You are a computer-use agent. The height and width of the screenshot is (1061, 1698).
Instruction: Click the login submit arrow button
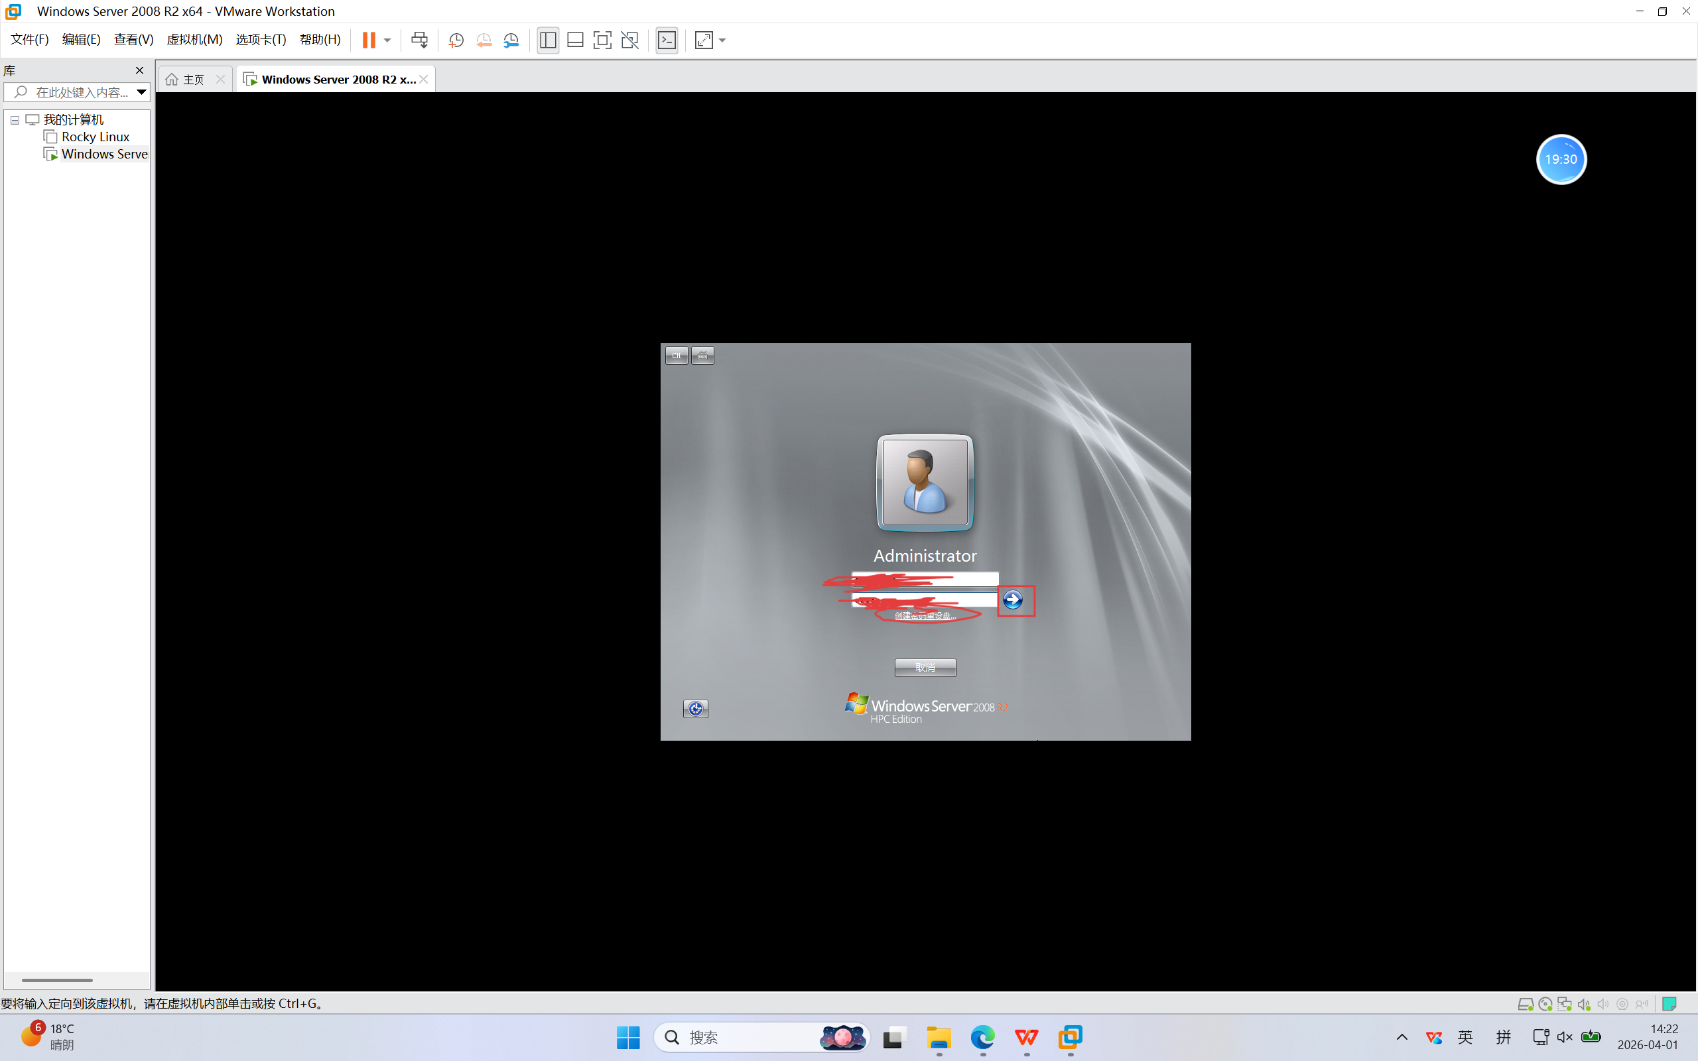1012,599
